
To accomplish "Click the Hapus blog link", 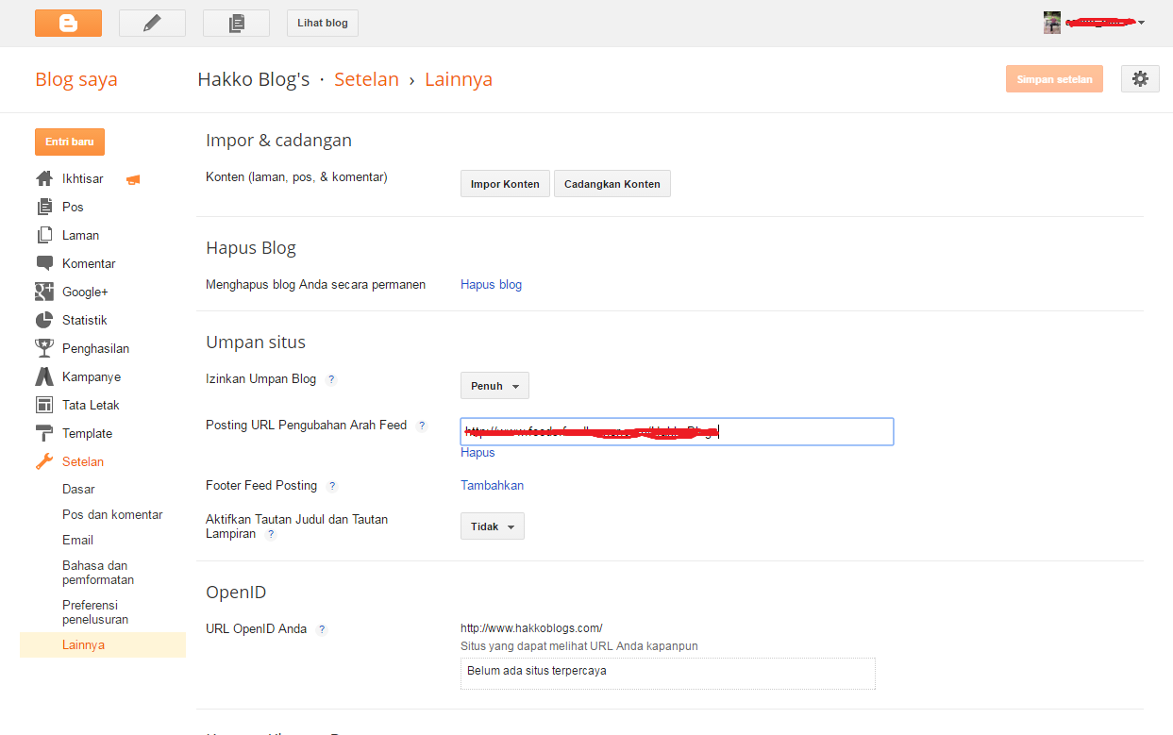I will 491,284.
